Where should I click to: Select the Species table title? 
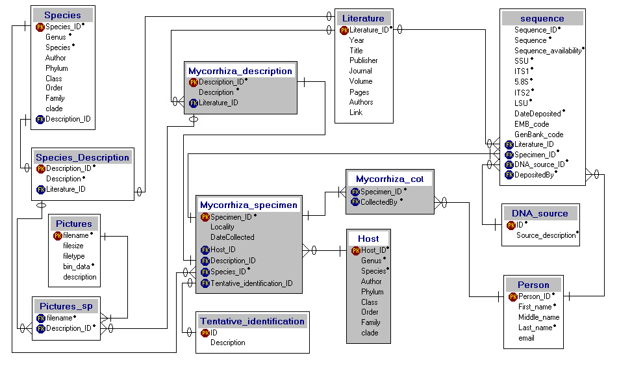point(63,15)
